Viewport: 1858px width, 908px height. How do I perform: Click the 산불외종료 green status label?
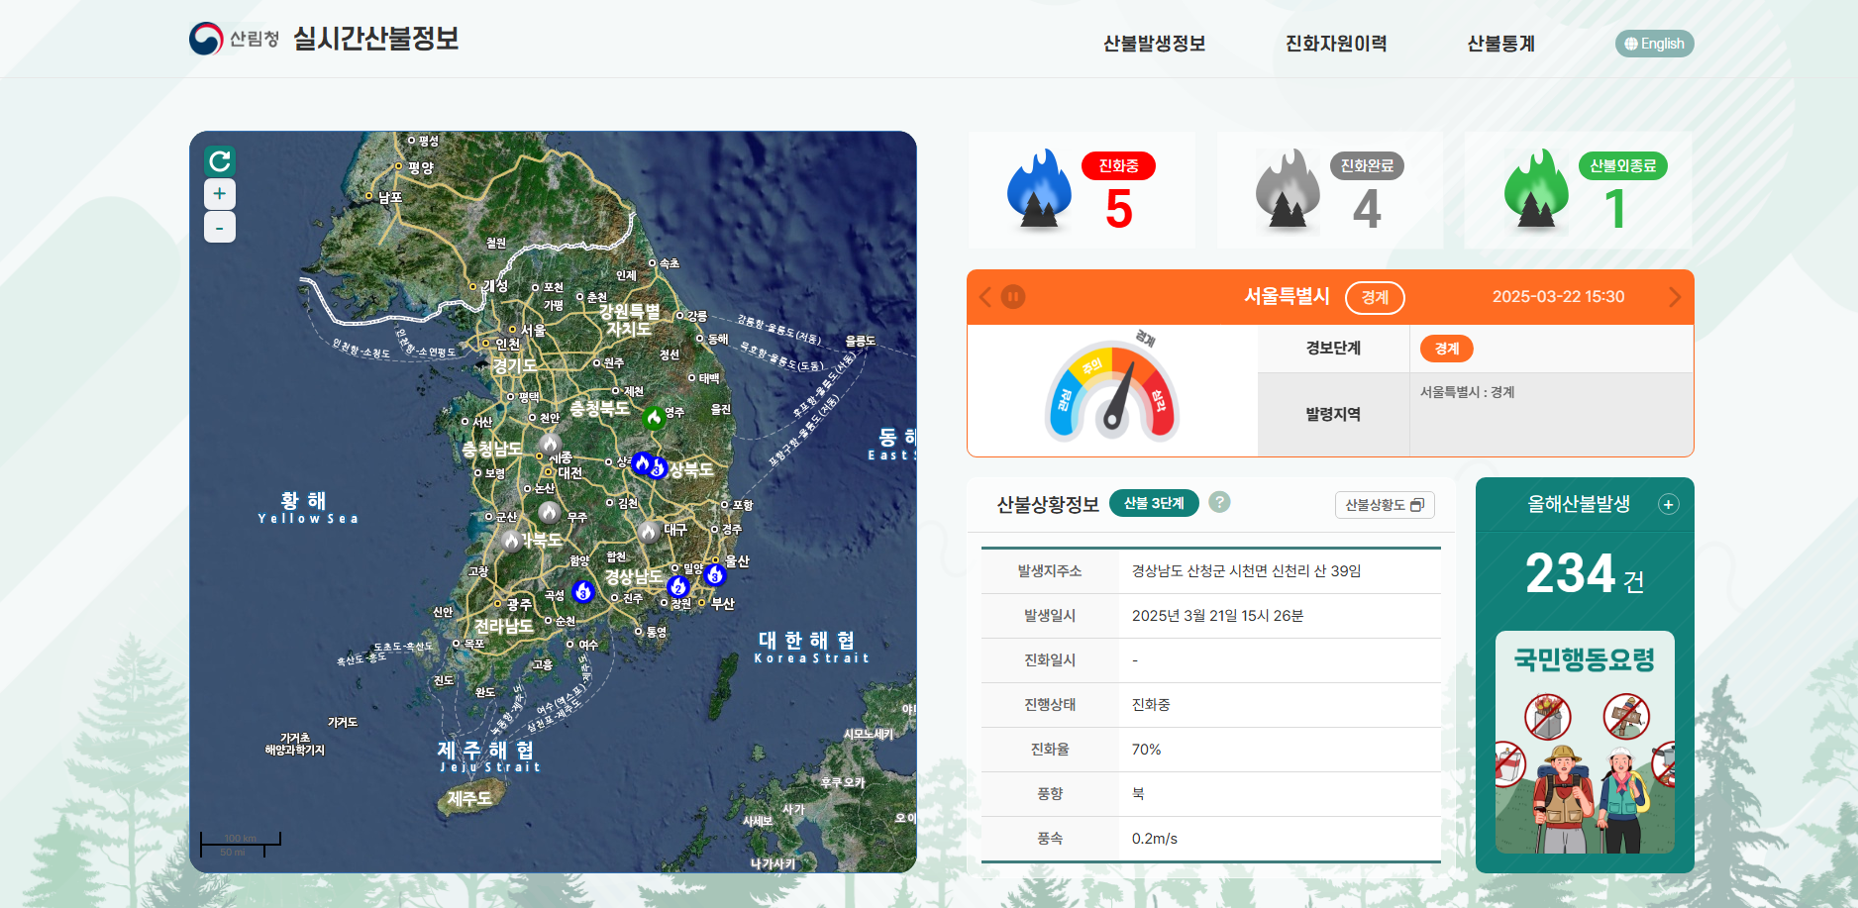(1622, 165)
